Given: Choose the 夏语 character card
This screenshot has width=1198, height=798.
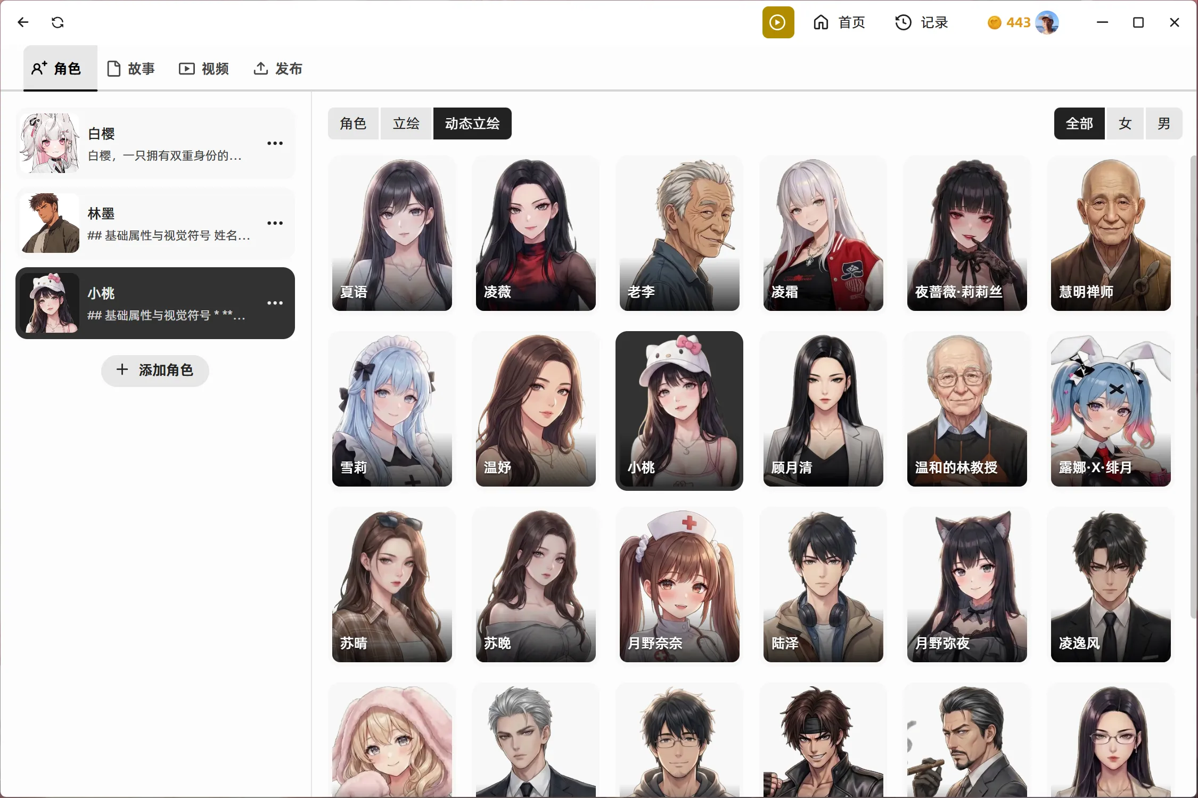Looking at the screenshot, I should (x=392, y=235).
